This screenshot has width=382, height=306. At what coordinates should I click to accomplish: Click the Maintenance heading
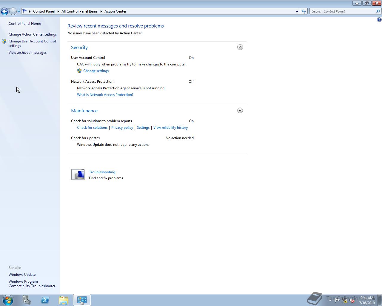[x=84, y=111]
